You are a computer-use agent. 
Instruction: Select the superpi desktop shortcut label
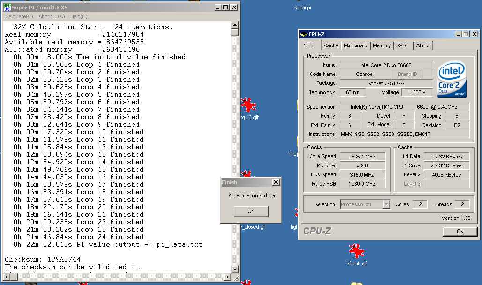click(303, 7)
